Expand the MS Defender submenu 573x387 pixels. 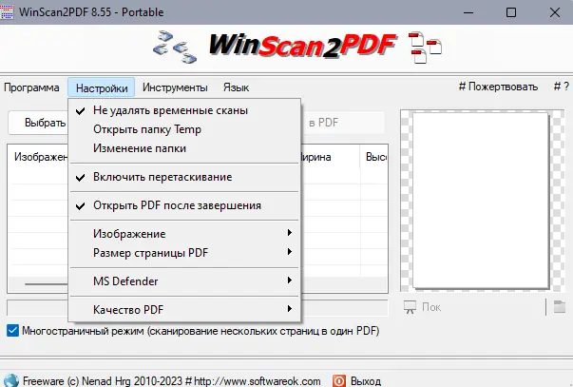[x=184, y=281]
